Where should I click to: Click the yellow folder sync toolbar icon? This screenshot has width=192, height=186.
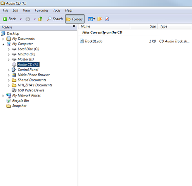[x=100, y=19]
